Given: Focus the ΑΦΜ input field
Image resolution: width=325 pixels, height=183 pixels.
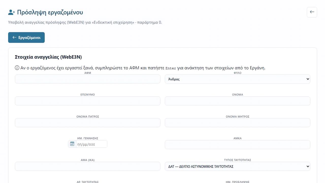Looking at the screenshot, I should click(x=88, y=79).
